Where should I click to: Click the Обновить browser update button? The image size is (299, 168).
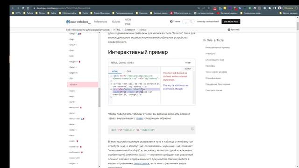click(x=290, y=8)
